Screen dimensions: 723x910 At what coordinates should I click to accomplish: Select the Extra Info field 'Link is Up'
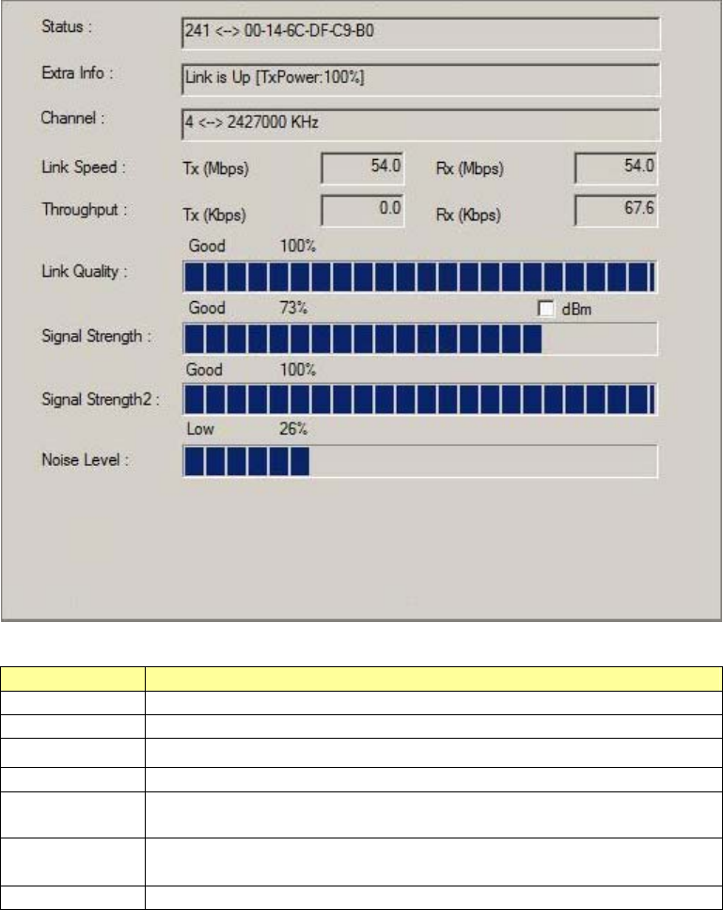coord(421,79)
